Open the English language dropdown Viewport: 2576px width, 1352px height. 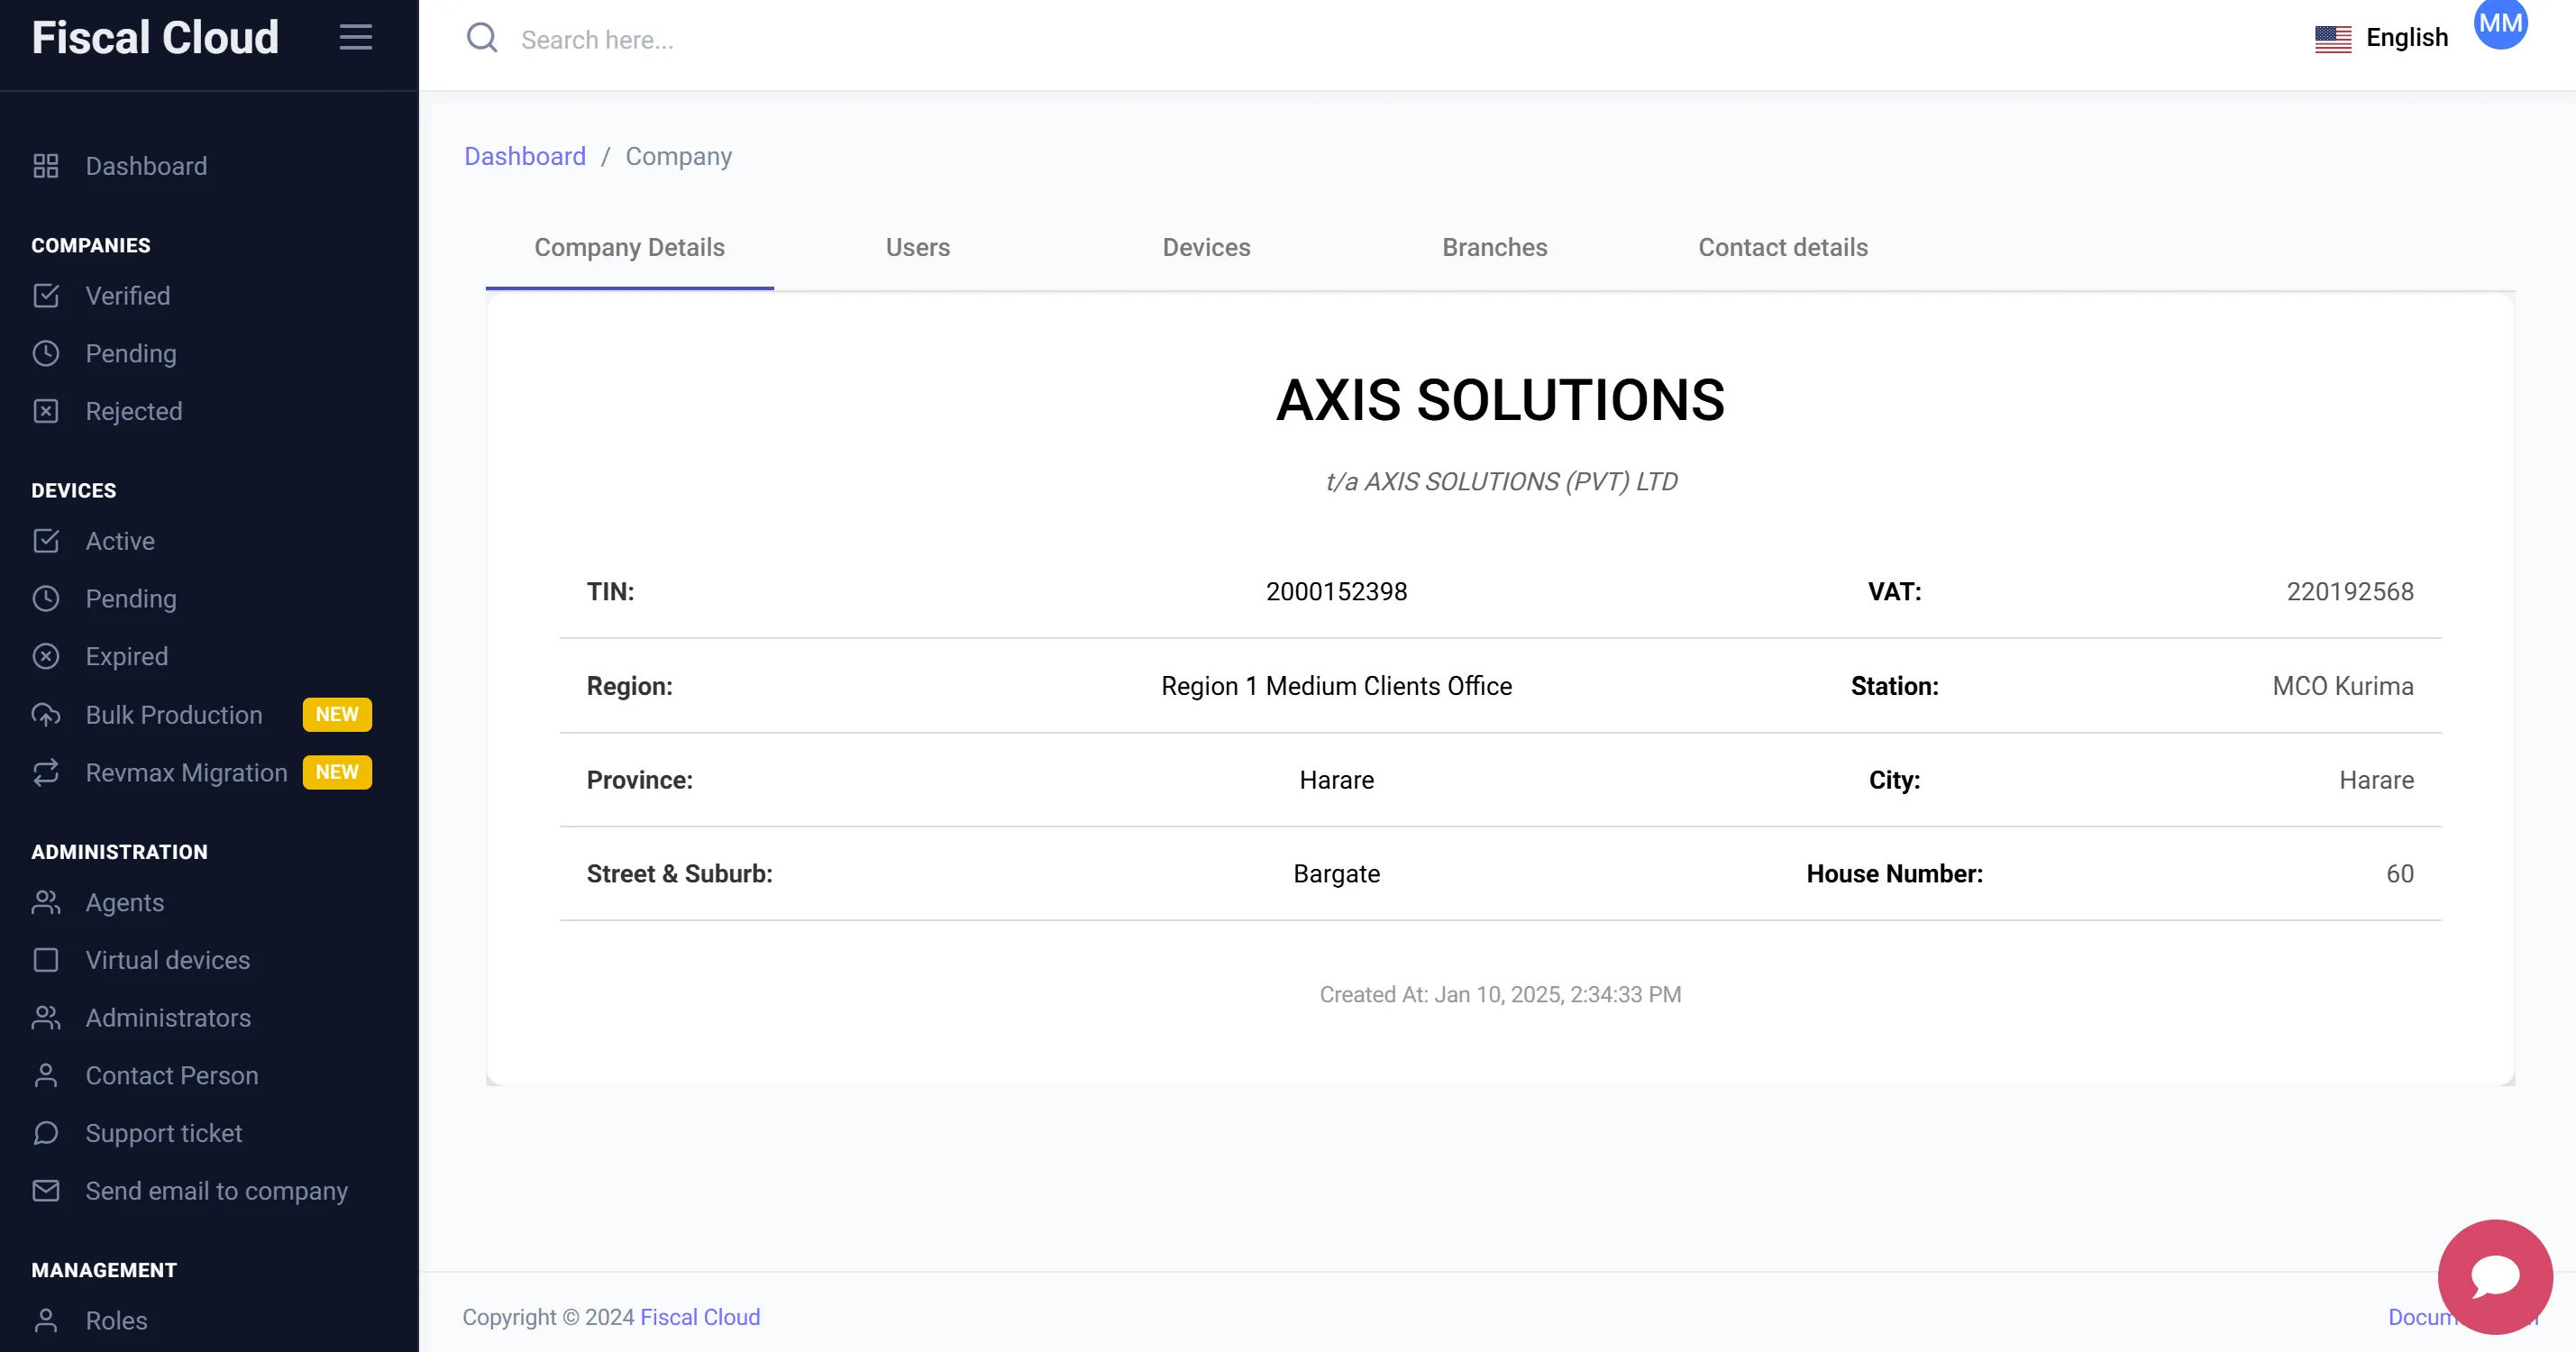pos(2381,38)
